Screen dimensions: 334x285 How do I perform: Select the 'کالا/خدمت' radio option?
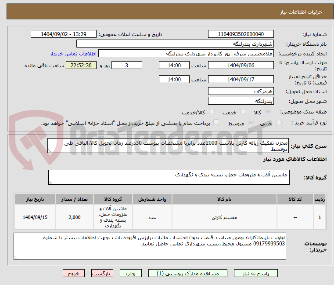click(212, 112)
